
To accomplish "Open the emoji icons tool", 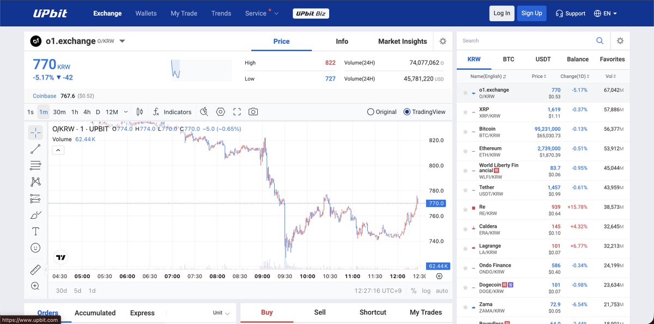I will pyautogui.click(x=35, y=248).
